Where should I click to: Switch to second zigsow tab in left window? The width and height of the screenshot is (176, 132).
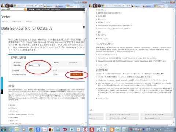point(60,6)
